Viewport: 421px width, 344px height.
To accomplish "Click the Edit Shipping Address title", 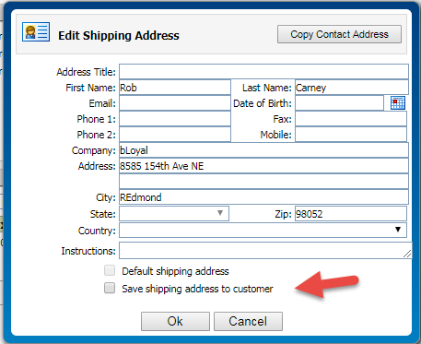I will tap(119, 35).
